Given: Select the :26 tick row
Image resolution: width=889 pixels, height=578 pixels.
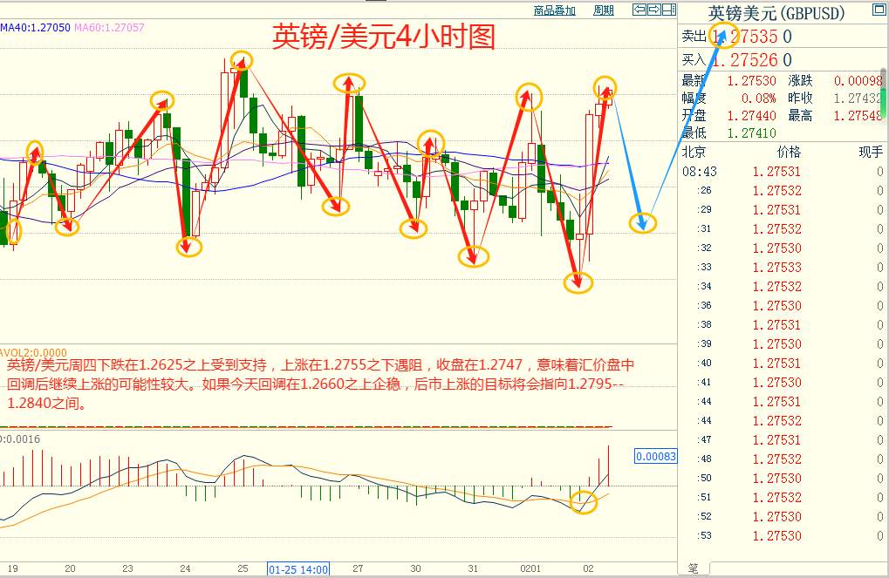Looking at the screenshot, I should [x=783, y=190].
